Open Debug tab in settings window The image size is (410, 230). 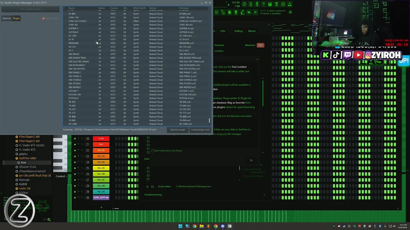coord(238,31)
